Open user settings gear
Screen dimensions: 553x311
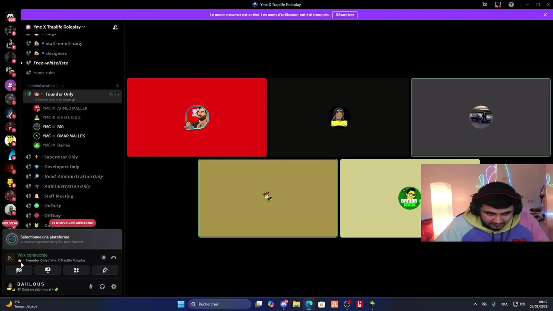click(x=114, y=286)
